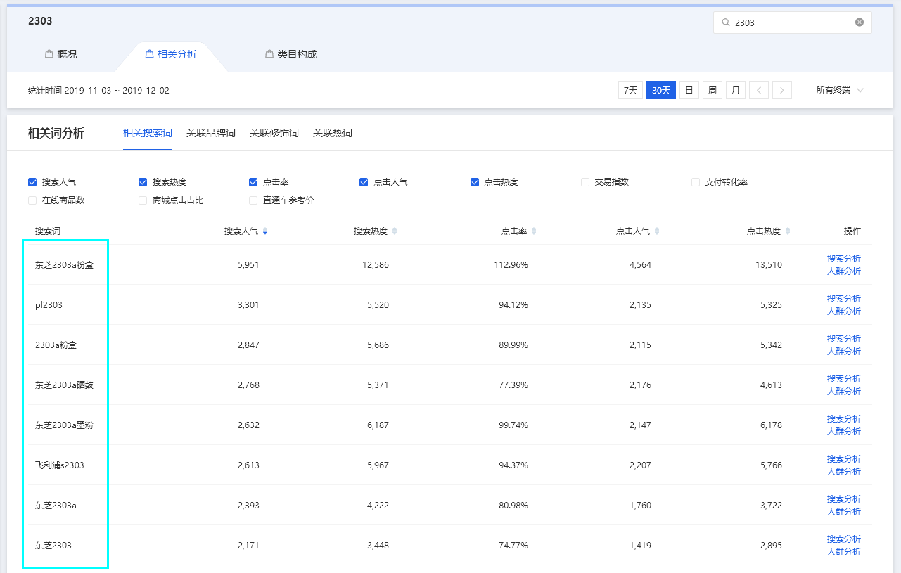This screenshot has height=573, width=901.
Task: Open 人群分析 for 2303a粉盒 row
Action: (x=844, y=352)
